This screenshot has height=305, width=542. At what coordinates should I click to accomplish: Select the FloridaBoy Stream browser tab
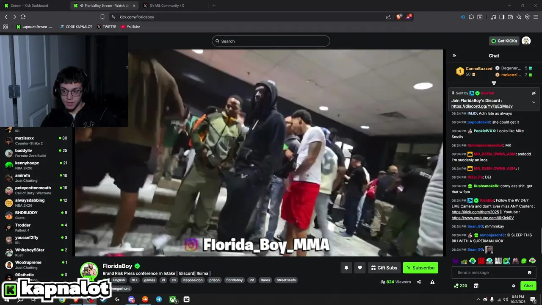pos(105,6)
